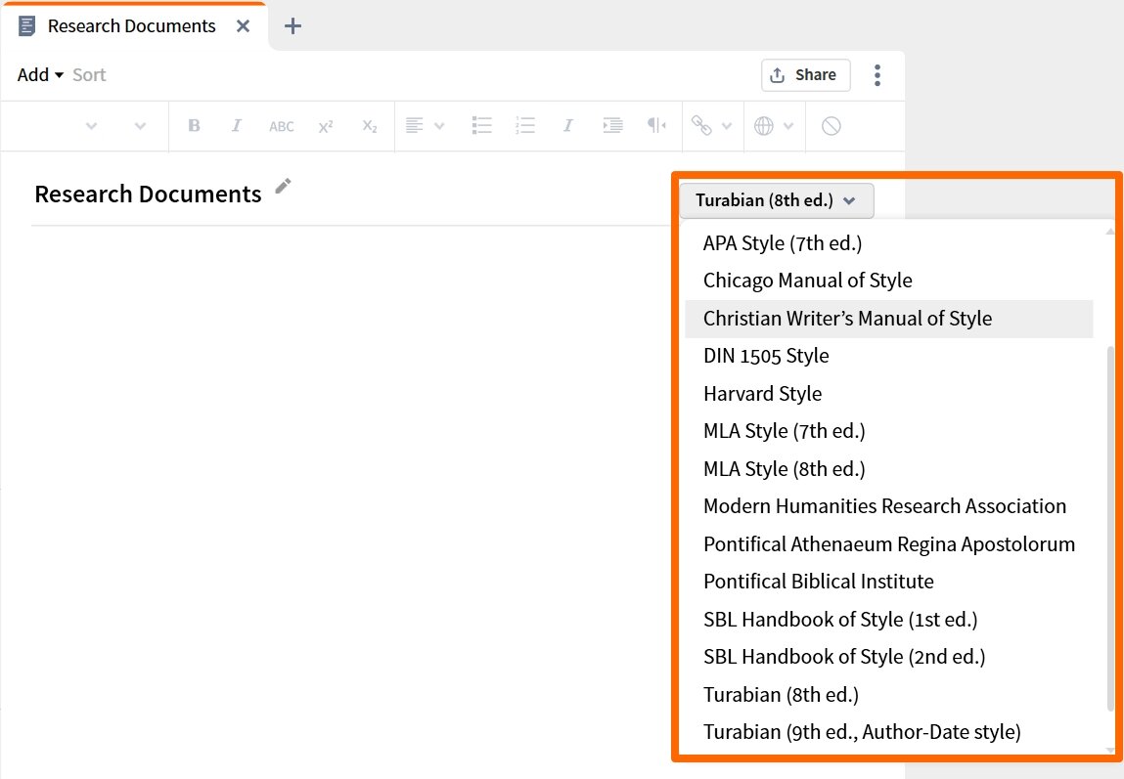Viewport: 1124px width, 779px height.
Task: Apply subscript formatting
Action: tap(369, 126)
